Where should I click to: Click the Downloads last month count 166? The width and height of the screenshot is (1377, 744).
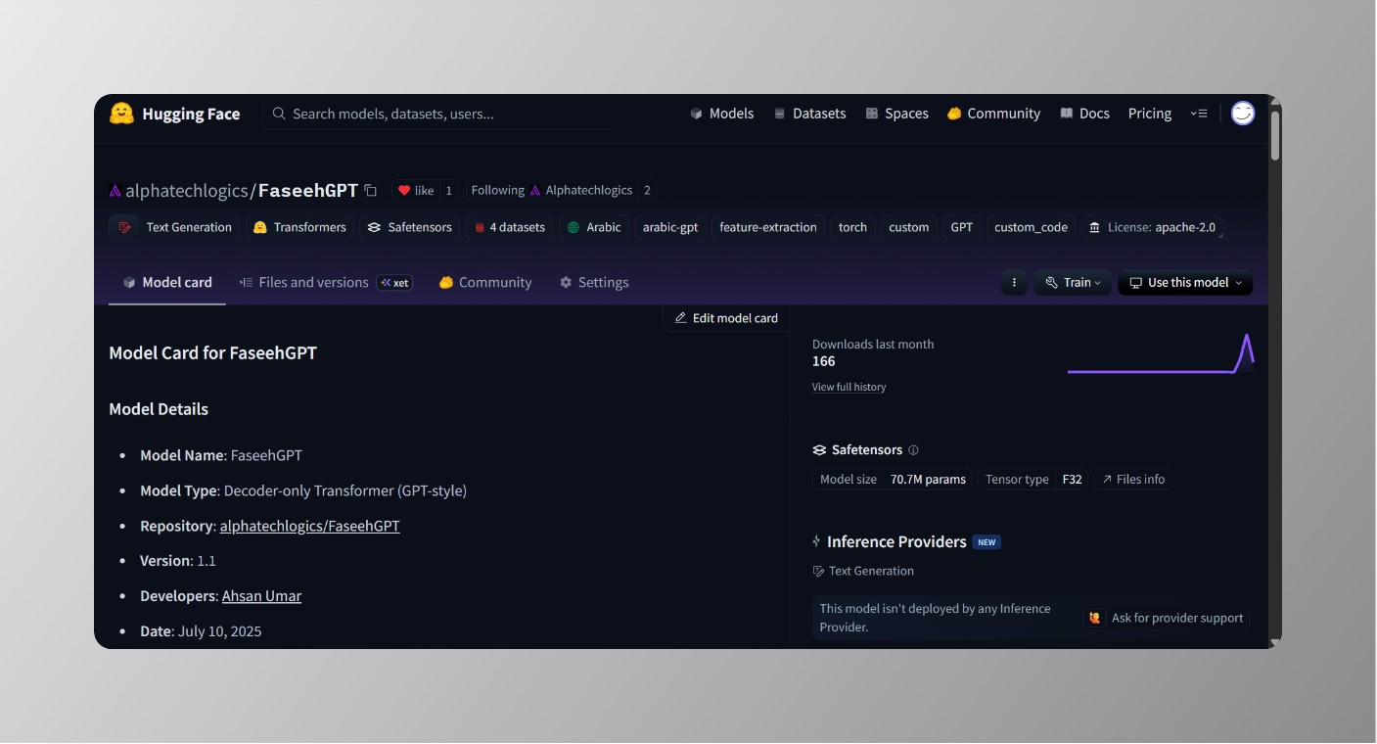(x=824, y=361)
